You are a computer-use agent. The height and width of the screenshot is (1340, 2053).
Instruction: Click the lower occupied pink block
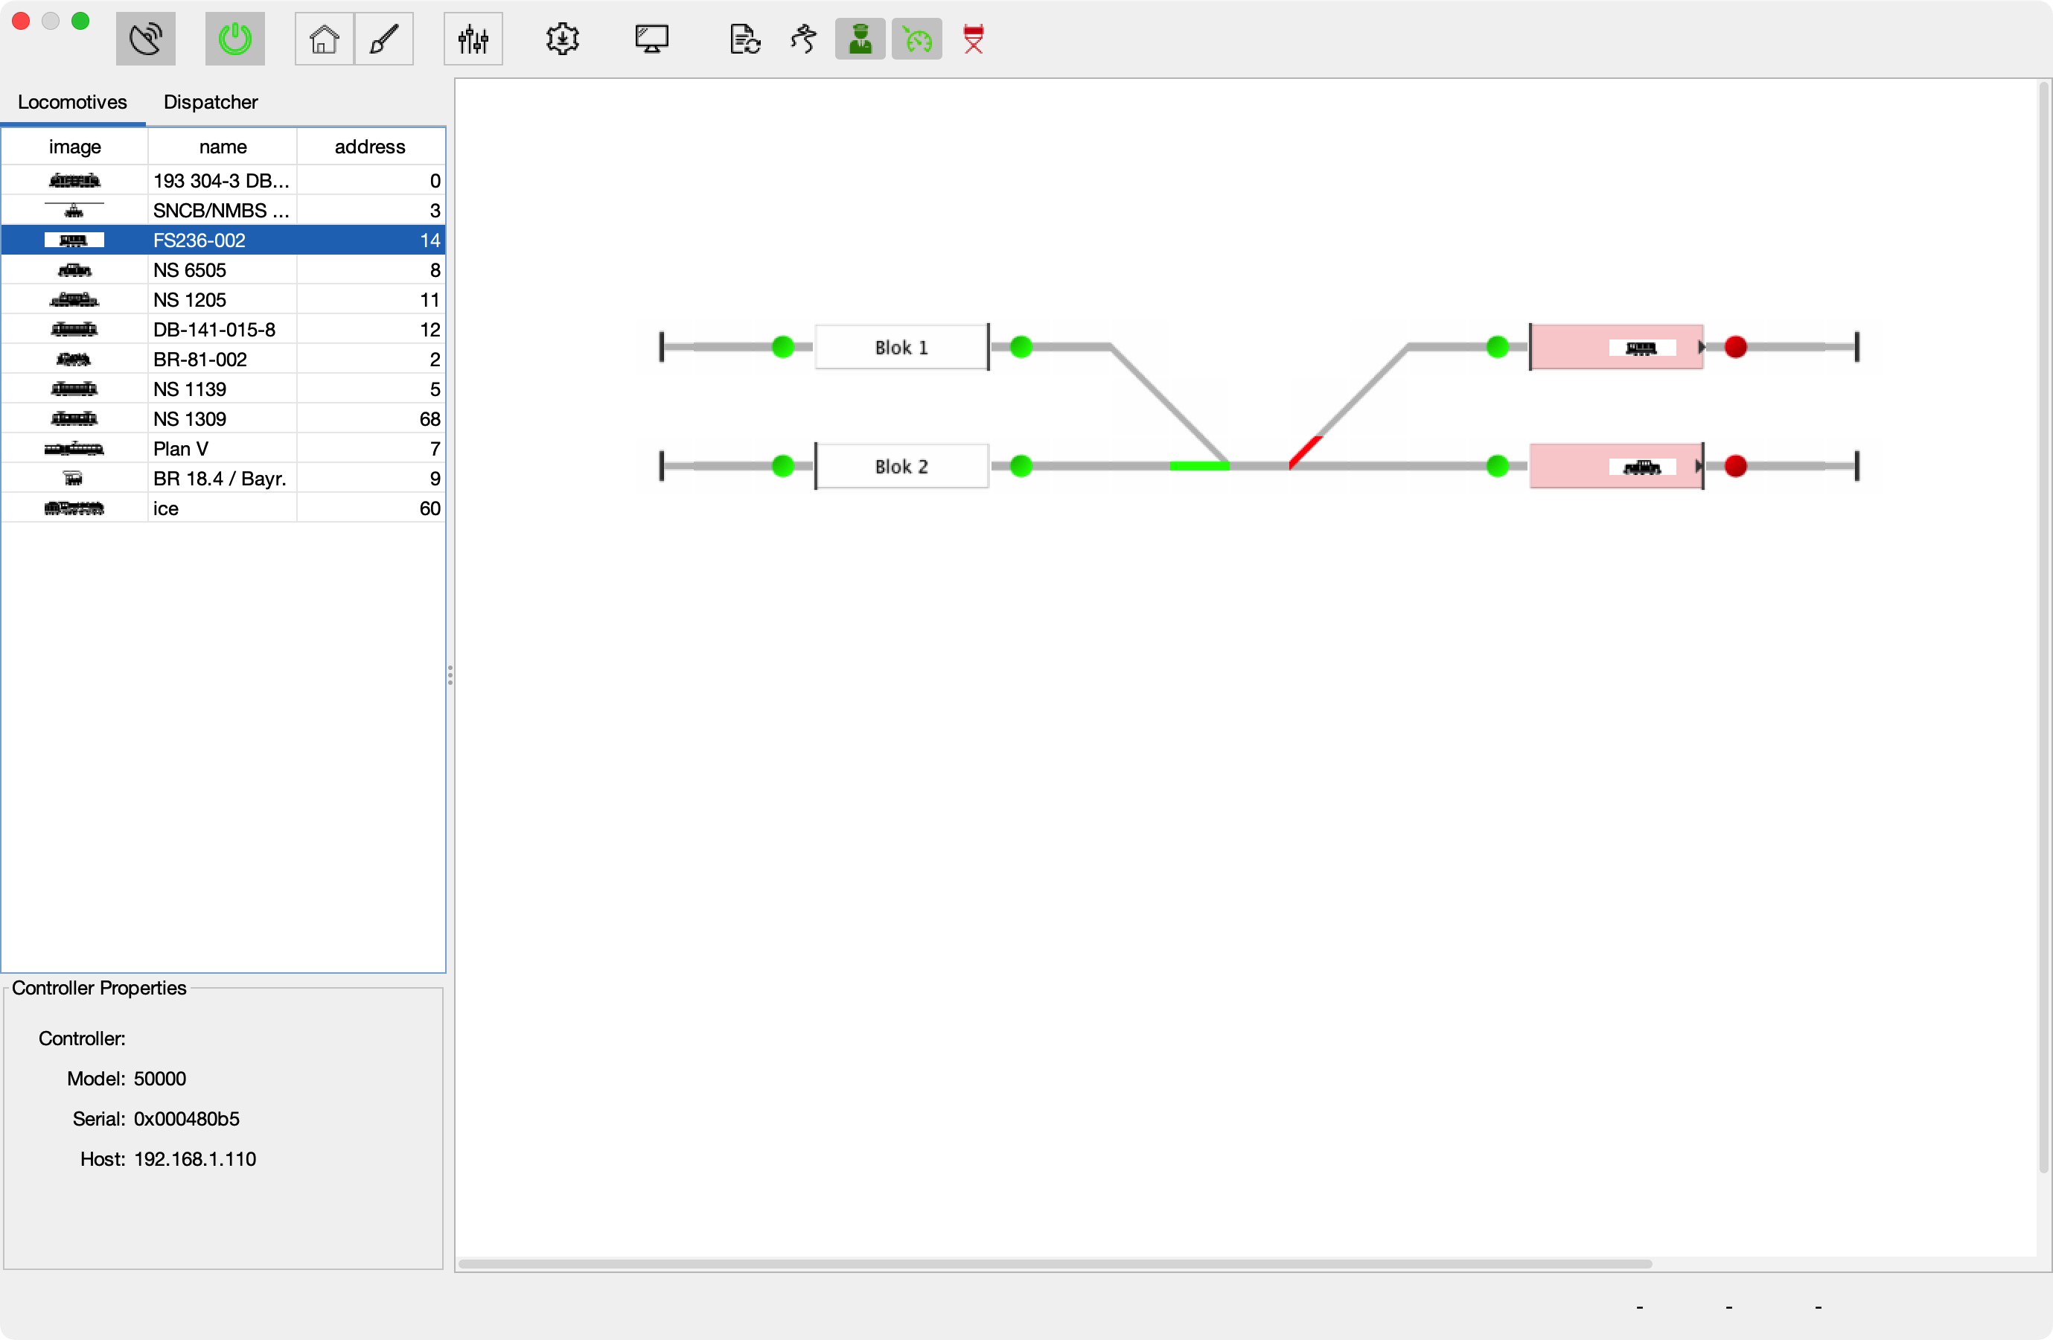click(x=1617, y=466)
